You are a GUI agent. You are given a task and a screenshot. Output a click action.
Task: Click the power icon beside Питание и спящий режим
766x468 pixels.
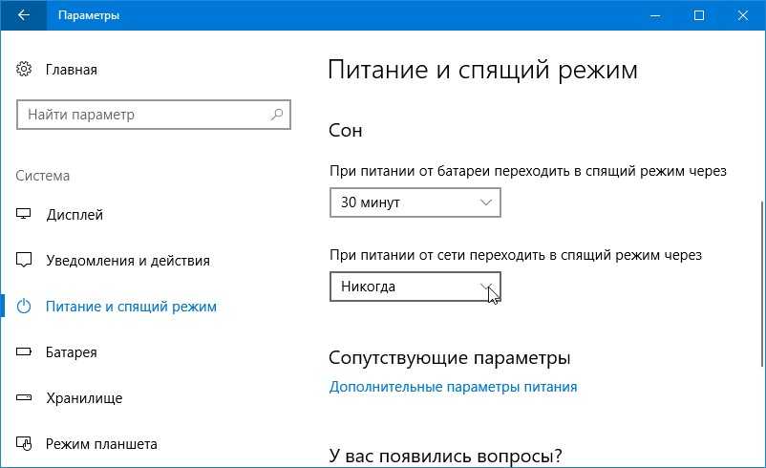[x=24, y=307]
